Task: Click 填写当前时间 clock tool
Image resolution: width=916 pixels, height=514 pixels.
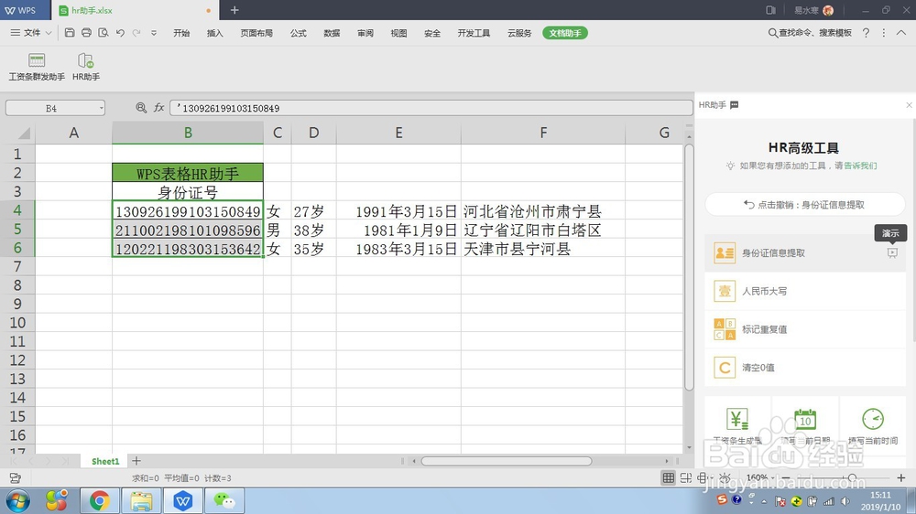Action: (873, 426)
